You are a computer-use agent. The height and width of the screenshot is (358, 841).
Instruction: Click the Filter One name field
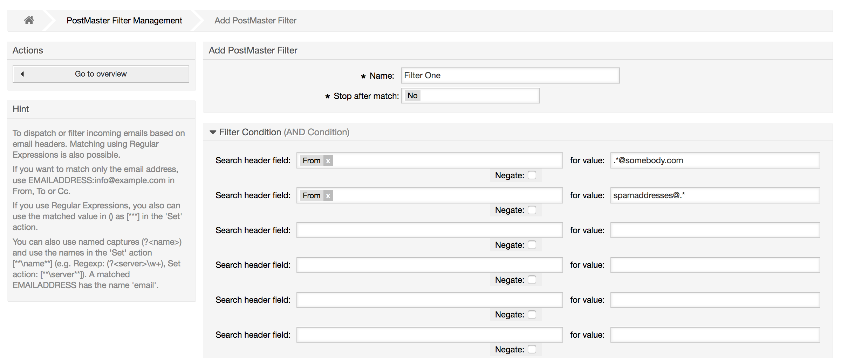(x=510, y=75)
